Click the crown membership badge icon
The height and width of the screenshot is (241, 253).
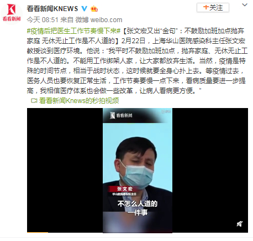pos(94,8)
